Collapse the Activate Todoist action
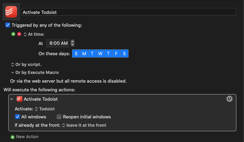244x142 pixels. click(x=12, y=99)
